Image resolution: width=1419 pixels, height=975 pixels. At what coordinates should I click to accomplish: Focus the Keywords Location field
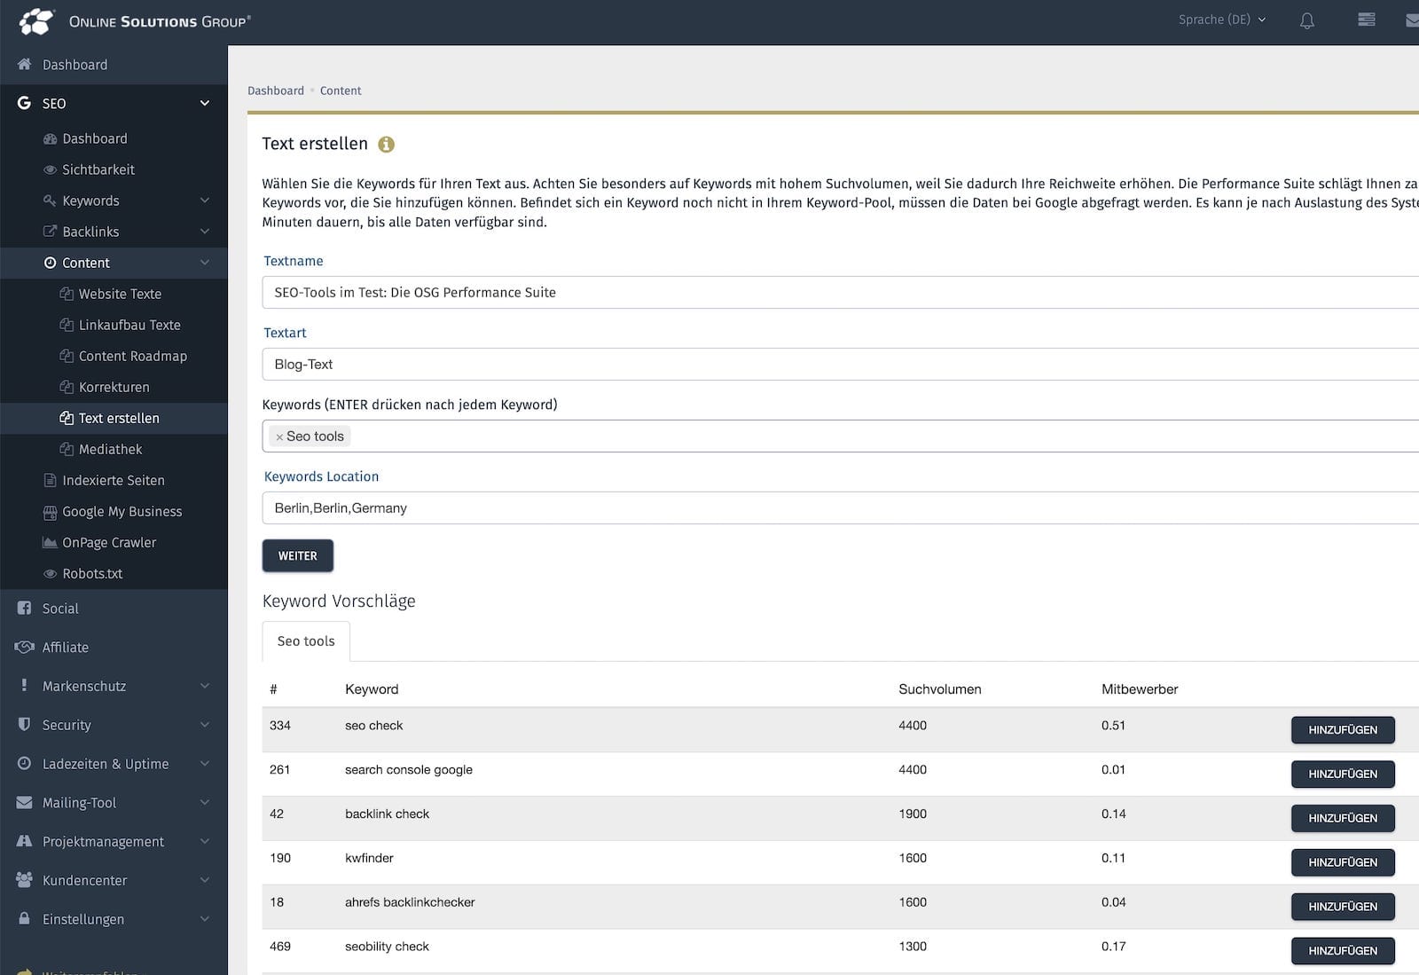(841, 508)
